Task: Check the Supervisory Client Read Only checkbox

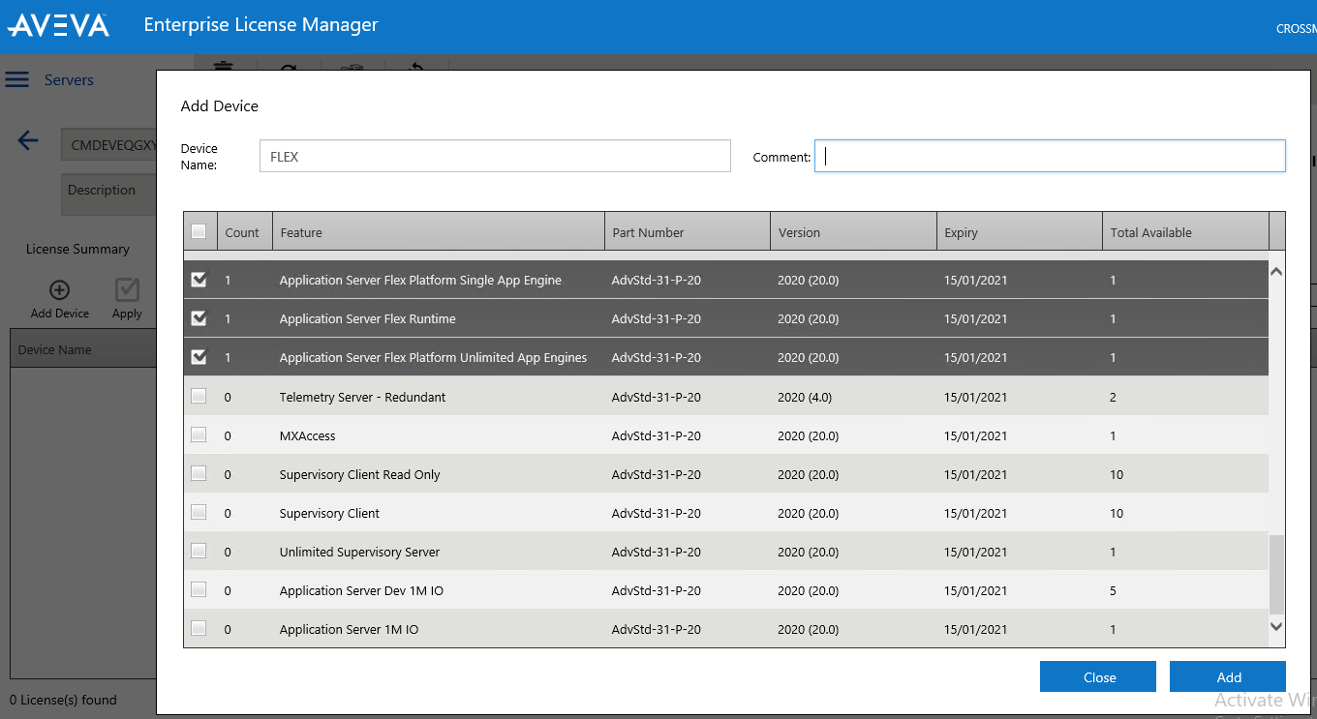Action: 199,473
